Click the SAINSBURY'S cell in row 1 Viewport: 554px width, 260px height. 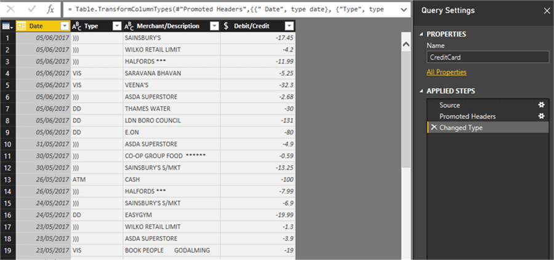[x=172, y=37]
